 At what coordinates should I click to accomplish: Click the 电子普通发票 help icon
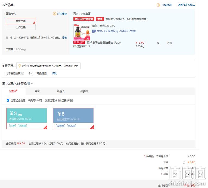[23, 73]
